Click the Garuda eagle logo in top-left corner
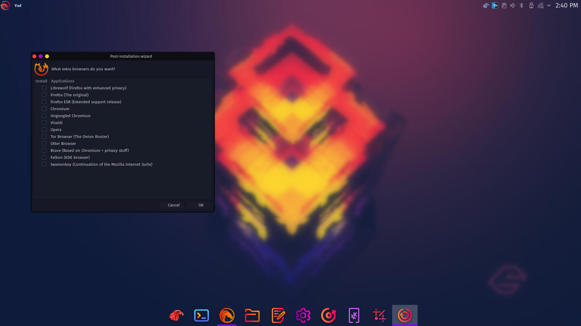Image resolution: width=581 pixels, height=326 pixels. [5, 5]
